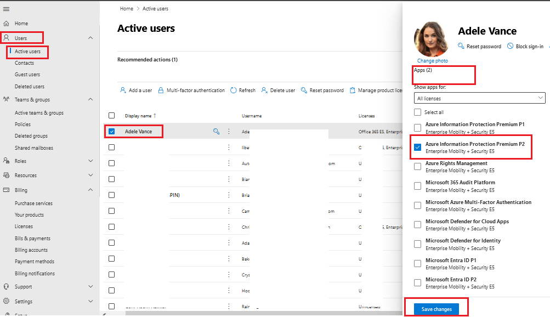Click the Refresh circular arrow icon

point(233,90)
